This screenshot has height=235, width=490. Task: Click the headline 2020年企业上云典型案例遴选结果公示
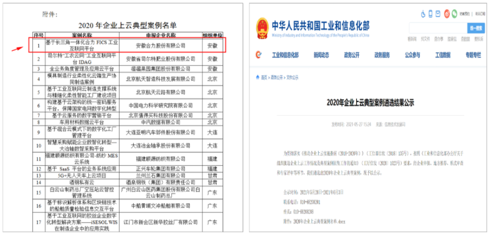coord(370,102)
